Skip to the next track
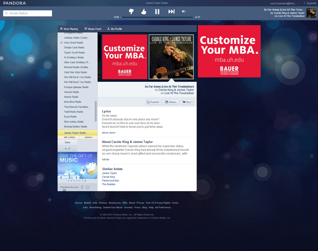318x251 pixels. click(171, 11)
